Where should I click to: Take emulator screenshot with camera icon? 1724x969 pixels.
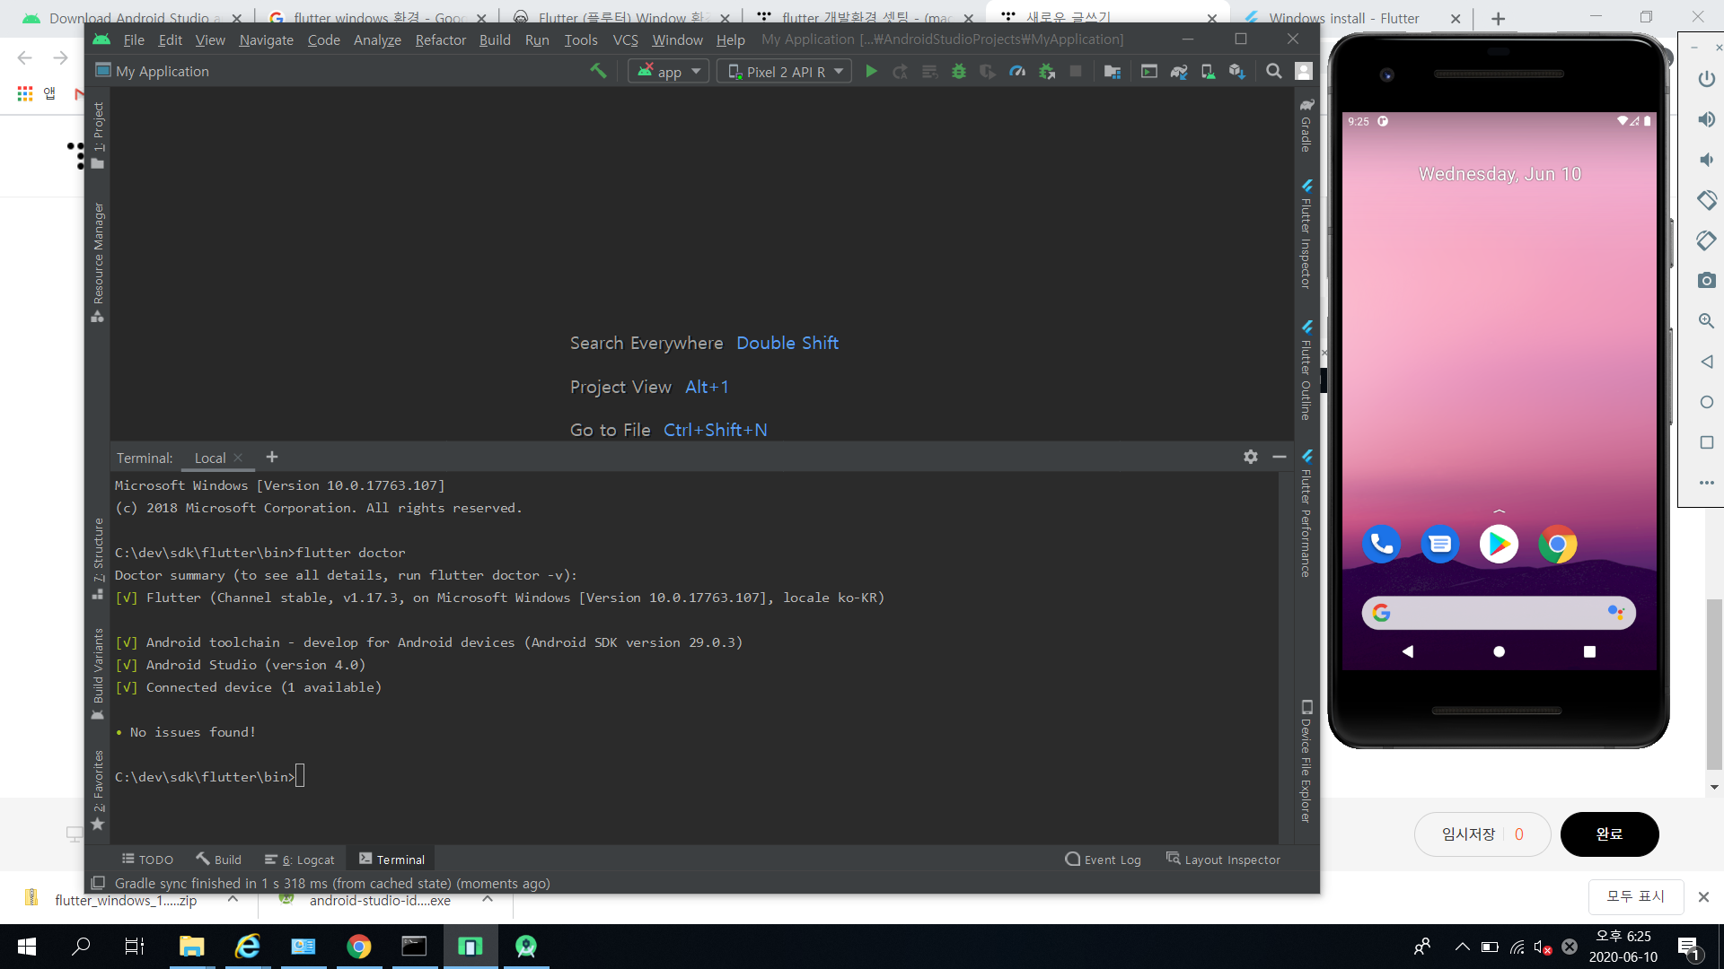(1706, 281)
